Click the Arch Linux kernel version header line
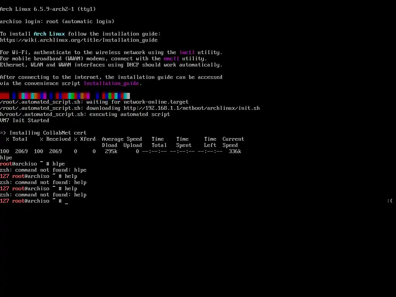Viewport: 396px width, 297px height. coord(48,9)
